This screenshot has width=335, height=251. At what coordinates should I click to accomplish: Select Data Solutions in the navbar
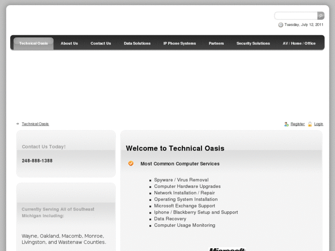coord(137,43)
